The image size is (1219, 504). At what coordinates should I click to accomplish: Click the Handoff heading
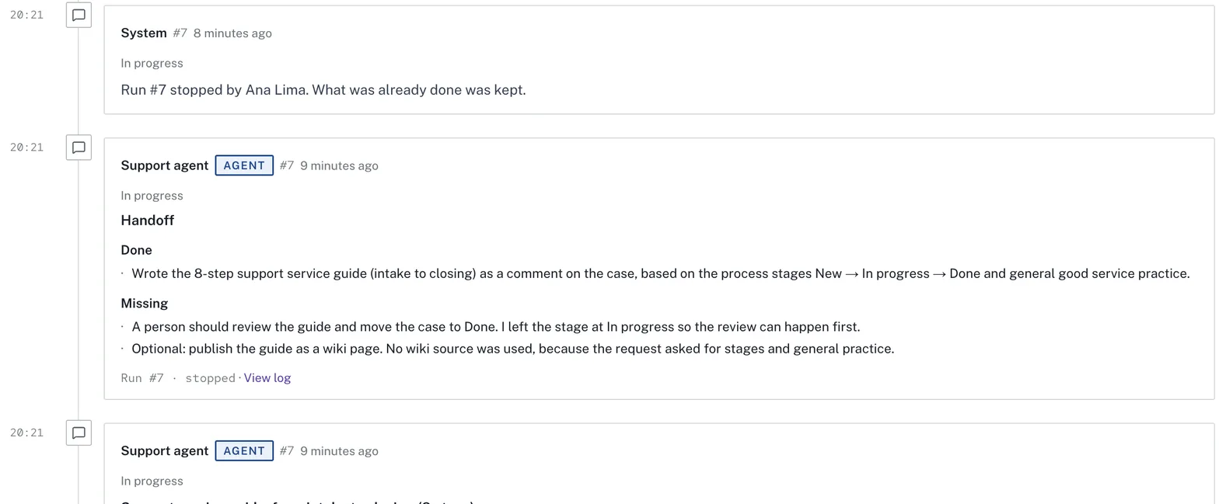pos(148,221)
